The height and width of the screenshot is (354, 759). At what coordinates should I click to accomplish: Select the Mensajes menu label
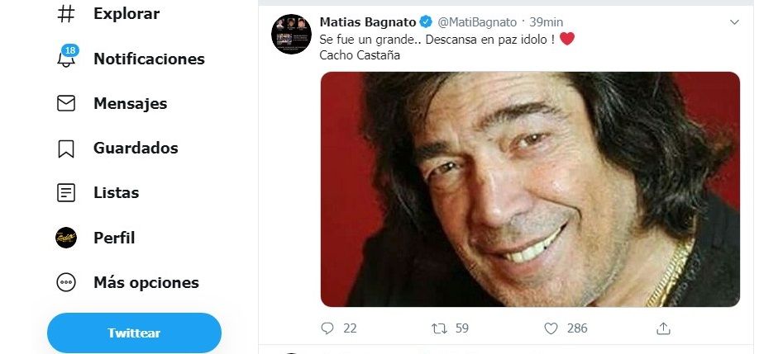click(130, 104)
